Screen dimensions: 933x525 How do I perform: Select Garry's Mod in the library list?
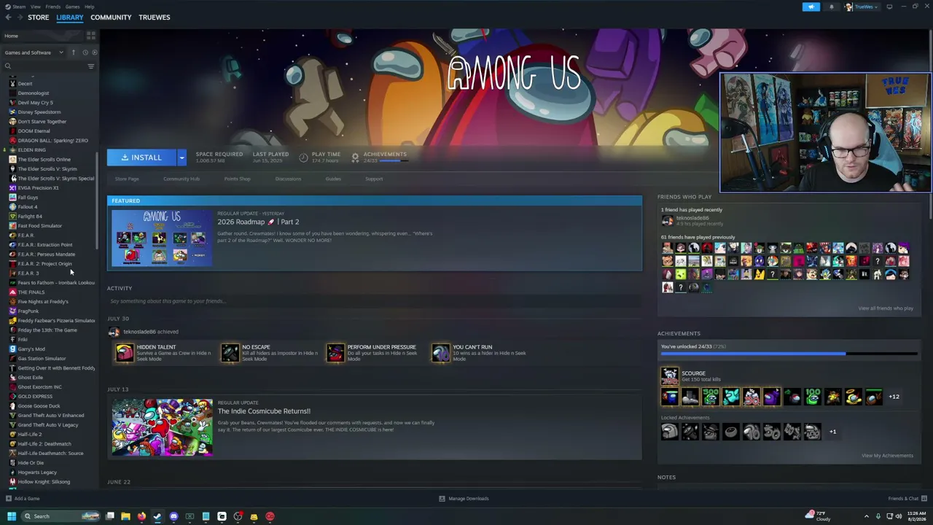coord(31,349)
